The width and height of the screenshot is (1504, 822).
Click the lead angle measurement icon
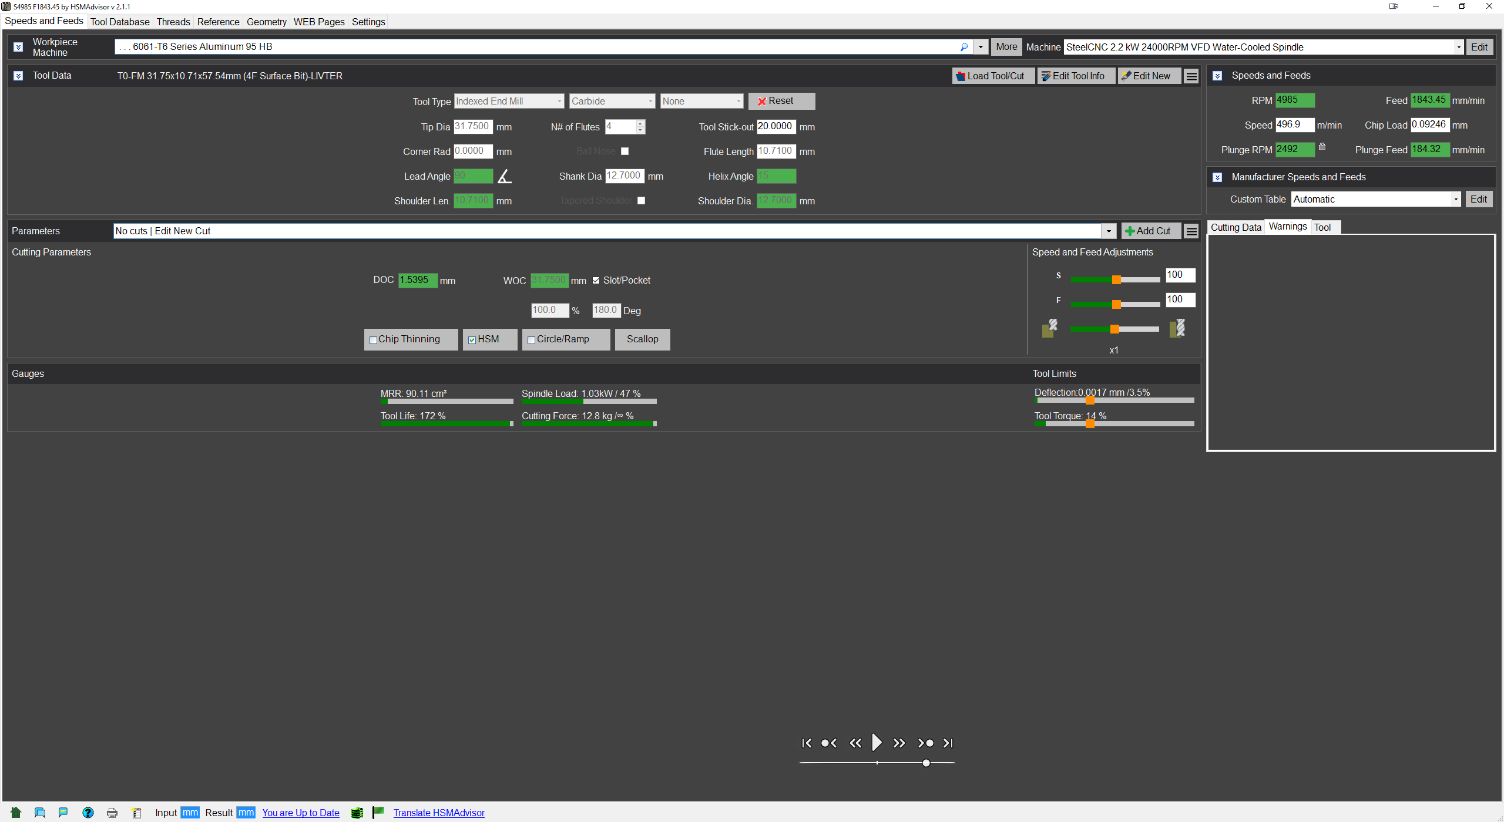click(x=505, y=176)
